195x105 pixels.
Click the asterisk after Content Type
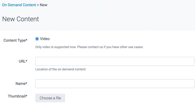click(26, 40)
